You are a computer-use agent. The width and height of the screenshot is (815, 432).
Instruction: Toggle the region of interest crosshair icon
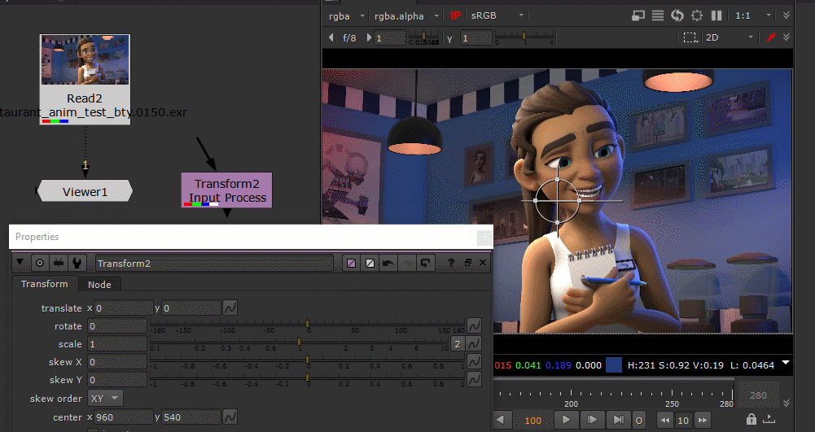pos(696,15)
